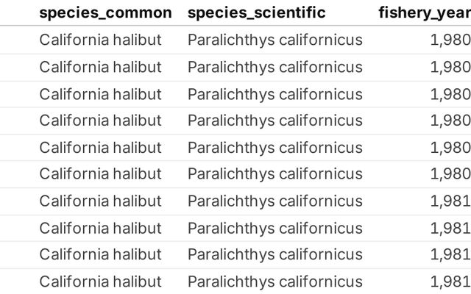Click the first 1,981 fishery_year cell
Image resolution: width=471 pixels, height=294 pixels.
point(450,201)
